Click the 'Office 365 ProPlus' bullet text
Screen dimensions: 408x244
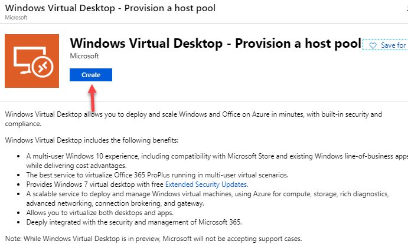pyautogui.click(x=157, y=175)
